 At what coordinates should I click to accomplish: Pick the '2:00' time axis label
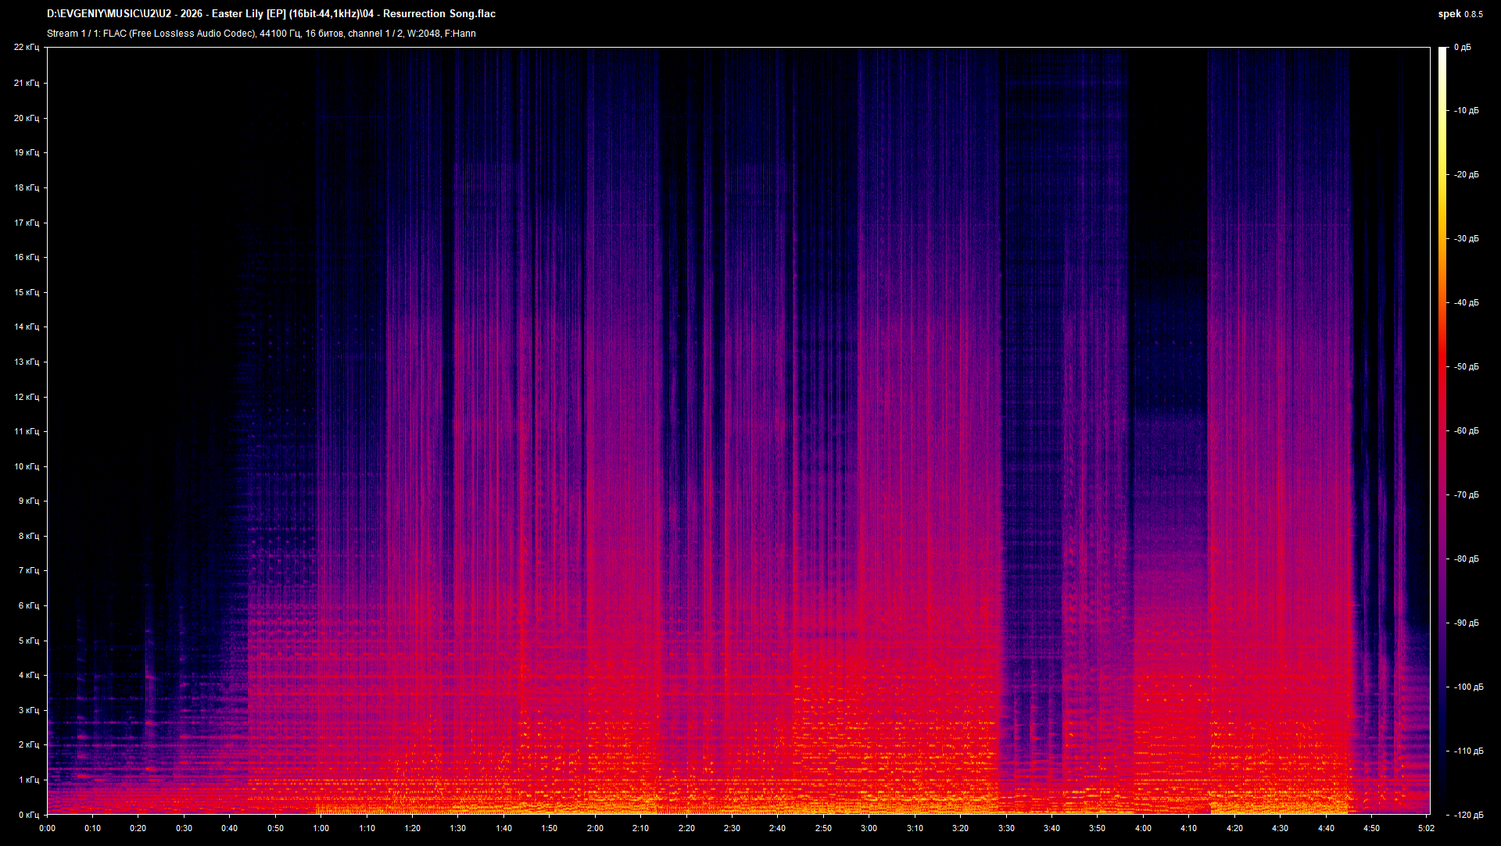(x=595, y=828)
